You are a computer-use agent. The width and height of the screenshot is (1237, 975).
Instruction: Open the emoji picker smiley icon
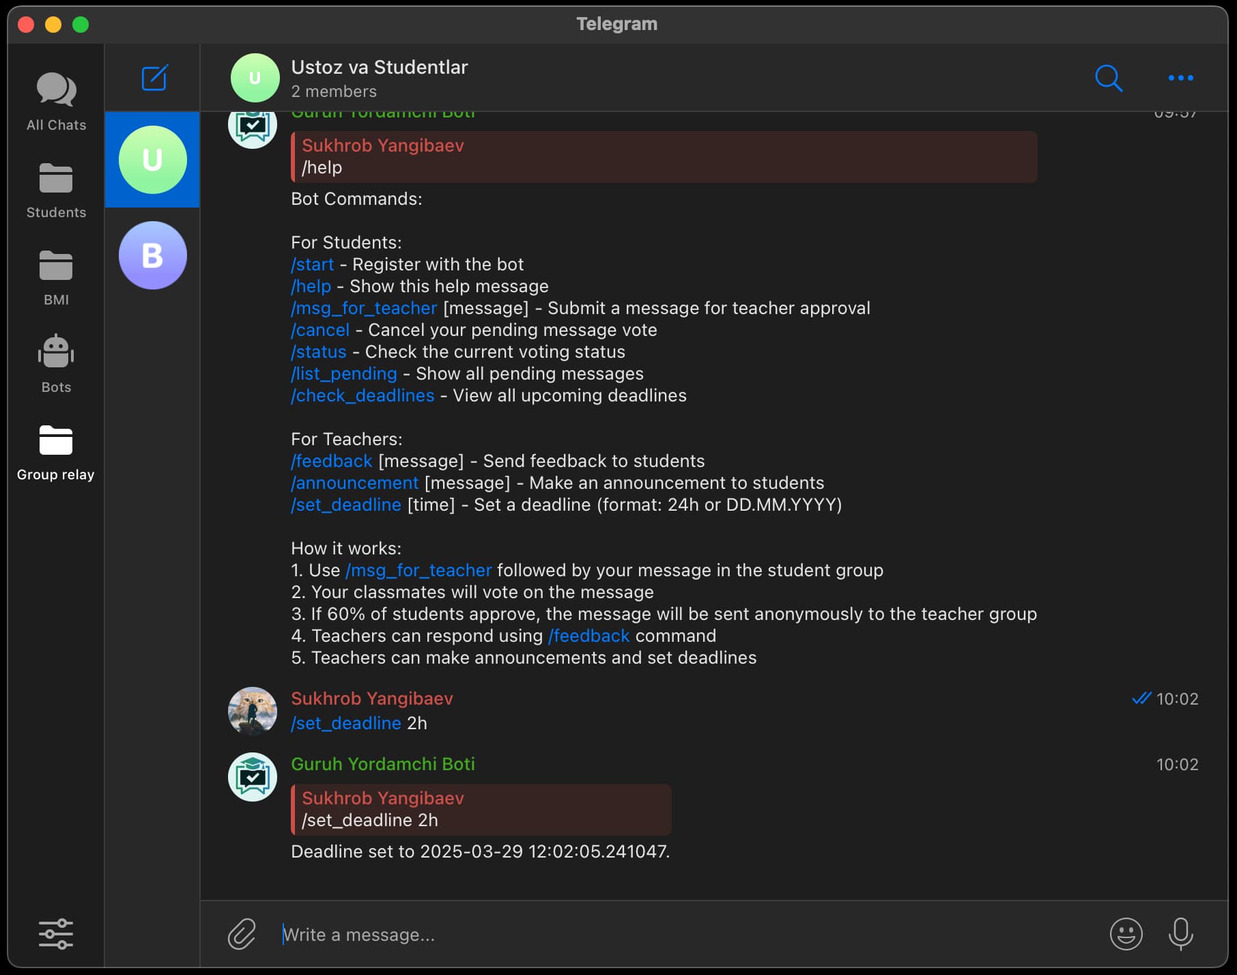pyautogui.click(x=1126, y=934)
